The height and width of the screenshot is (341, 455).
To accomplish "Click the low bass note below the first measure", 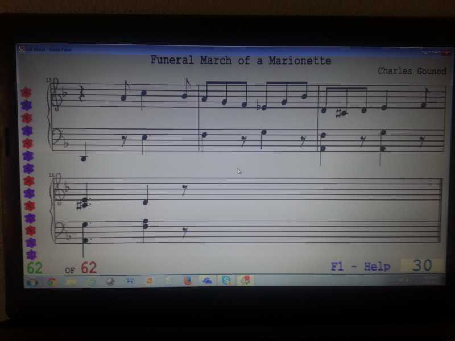I will [x=84, y=159].
